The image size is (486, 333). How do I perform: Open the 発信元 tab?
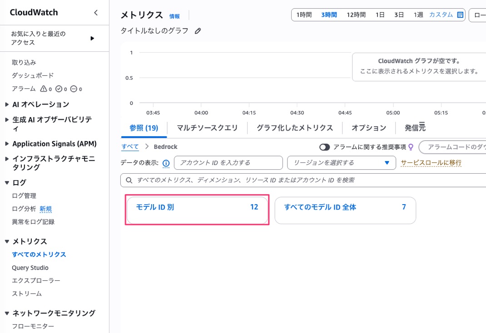coord(415,127)
